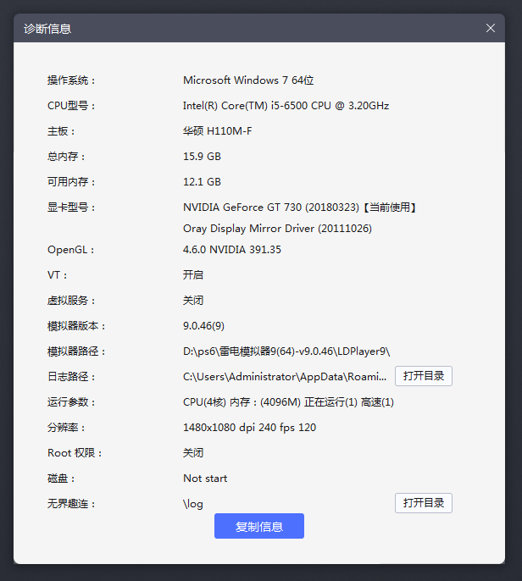Click the 4.6.0 NVIDIA 391.35 OpenGL value
The image size is (522, 581).
point(231,250)
